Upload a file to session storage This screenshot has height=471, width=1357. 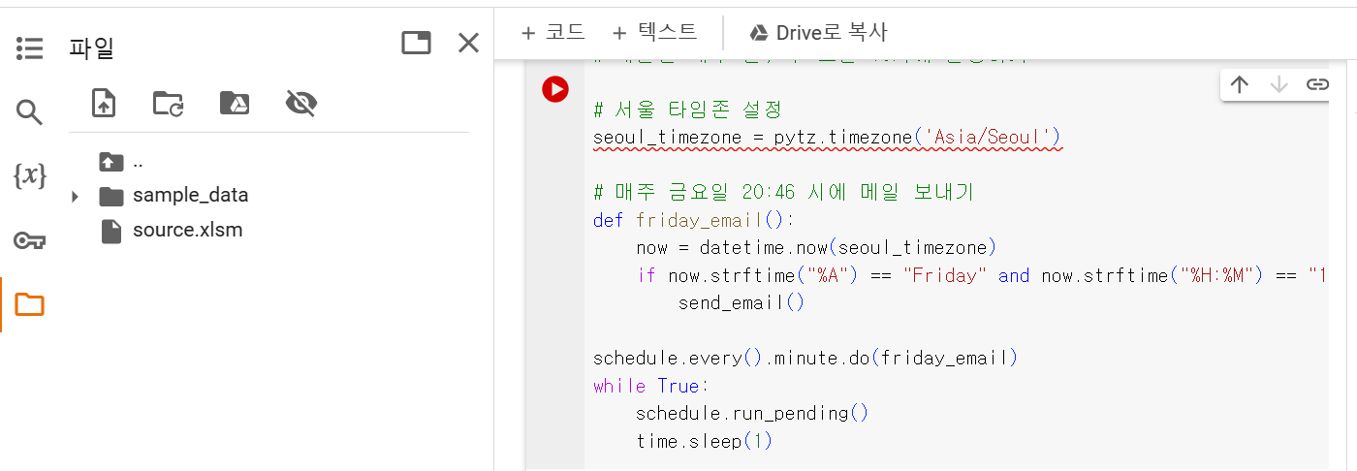(104, 103)
